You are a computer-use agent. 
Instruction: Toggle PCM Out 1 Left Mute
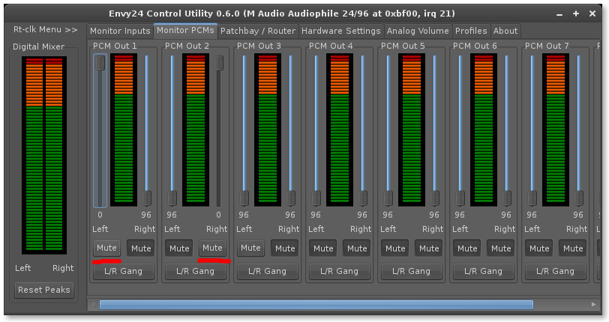coord(106,248)
